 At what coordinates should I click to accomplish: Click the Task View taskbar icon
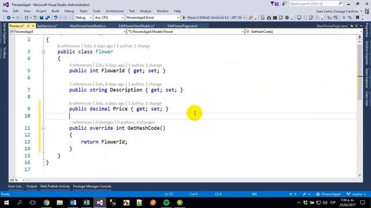click(x=32, y=203)
